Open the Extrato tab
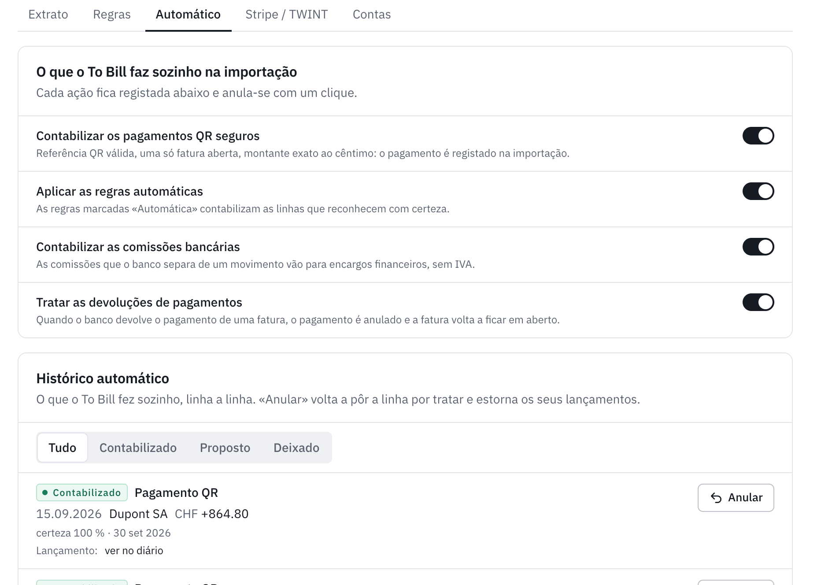This screenshot has height=585, width=821. click(48, 15)
